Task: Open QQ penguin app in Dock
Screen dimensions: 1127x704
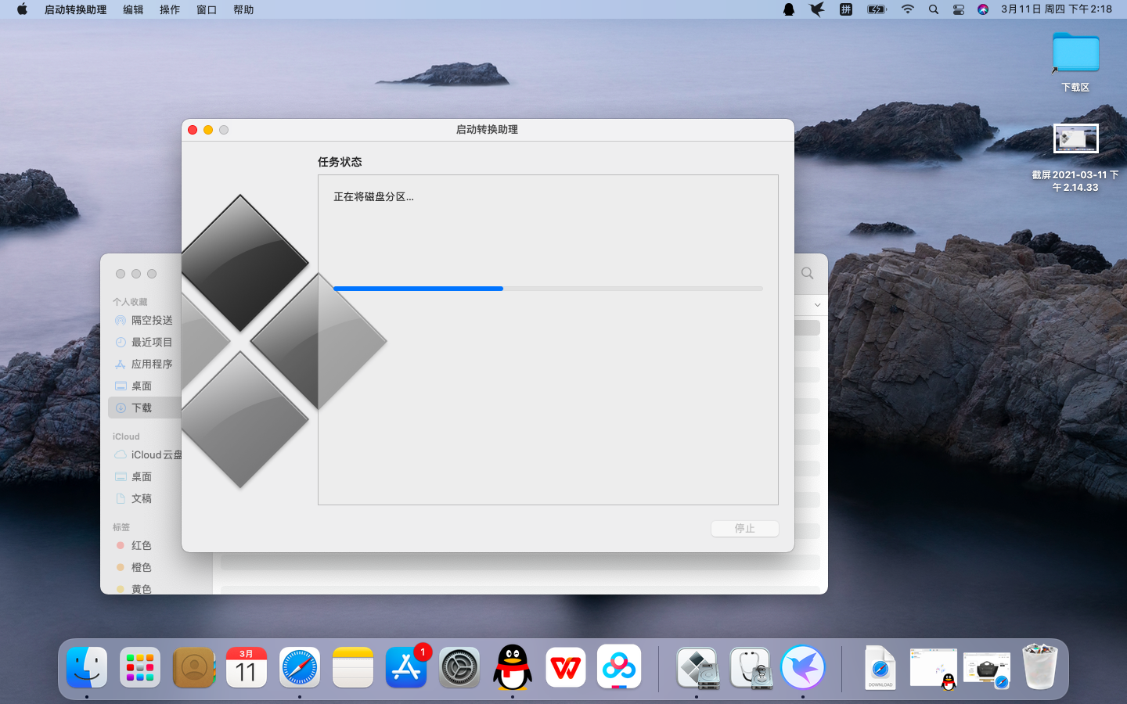Action: tap(513, 667)
